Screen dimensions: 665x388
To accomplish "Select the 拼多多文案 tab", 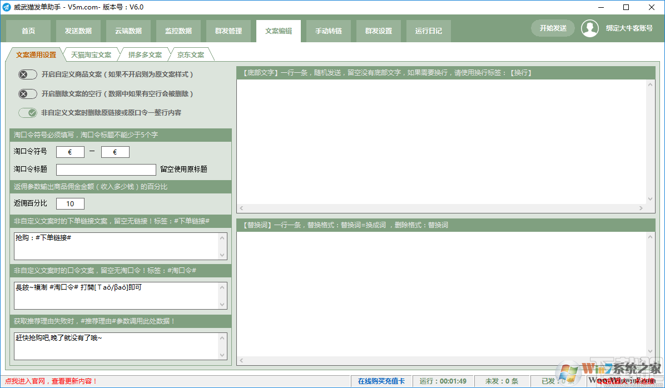I will pyautogui.click(x=145, y=55).
